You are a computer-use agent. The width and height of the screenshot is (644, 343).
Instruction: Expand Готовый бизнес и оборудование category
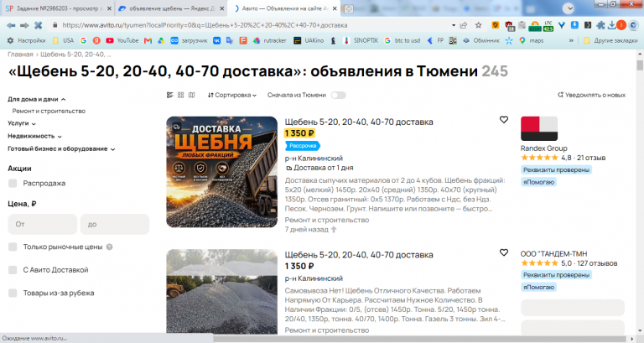61,148
